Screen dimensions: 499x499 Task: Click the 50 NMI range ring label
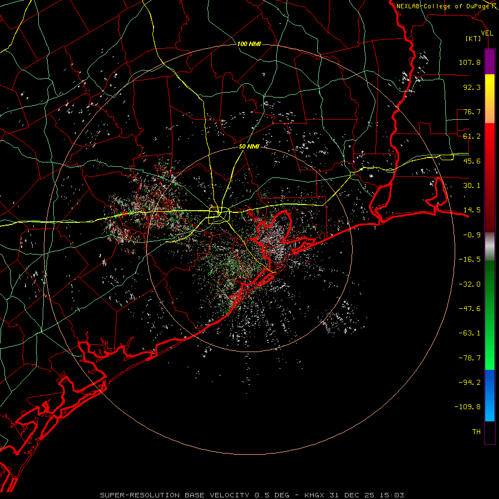click(249, 147)
